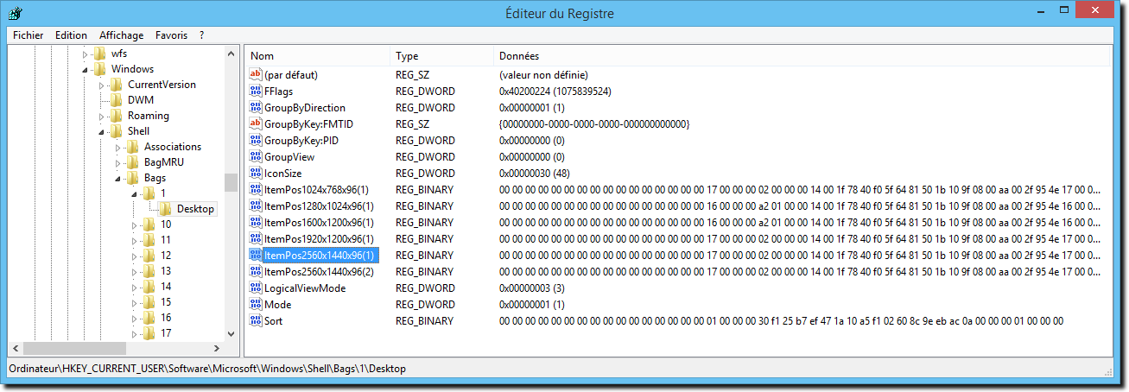Click the icon beside GroupView

click(256, 157)
